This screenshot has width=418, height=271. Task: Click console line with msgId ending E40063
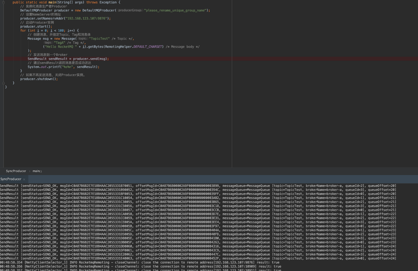pos(198,258)
